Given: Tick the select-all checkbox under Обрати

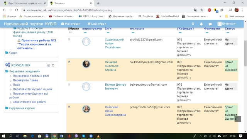Looking at the screenshot, I should [70, 32].
